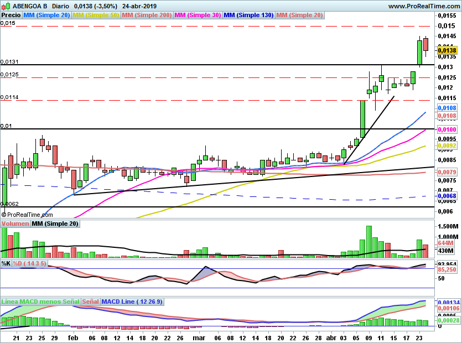Click the 0,0114 dashed line label

(9, 97)
